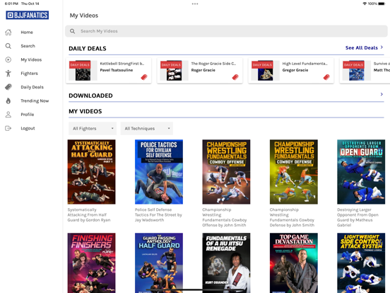Click the BJJ Fanatics logo
The image size is (390, 293).
pos(28,15)
